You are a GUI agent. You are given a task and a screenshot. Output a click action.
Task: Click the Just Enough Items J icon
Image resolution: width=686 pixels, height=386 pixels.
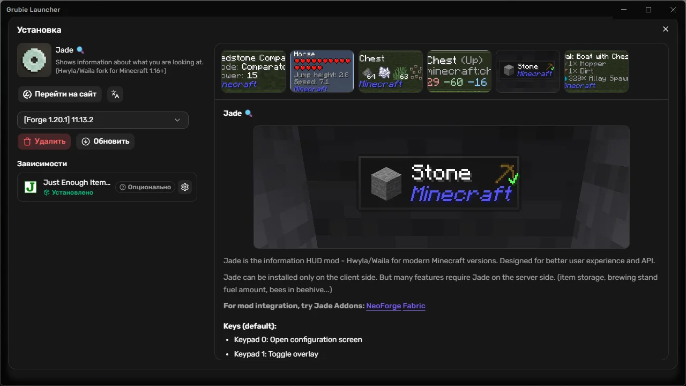31,187
